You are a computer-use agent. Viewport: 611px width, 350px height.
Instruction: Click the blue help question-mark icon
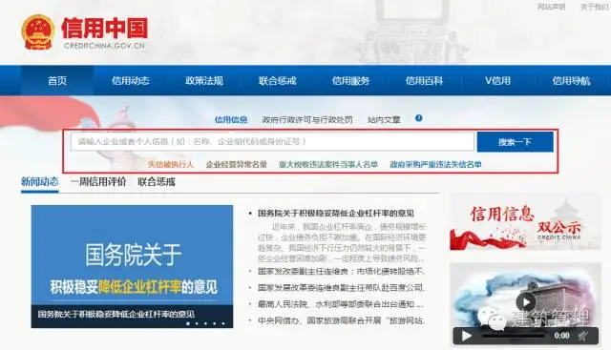pyautogui.click(x=418, y=118)
